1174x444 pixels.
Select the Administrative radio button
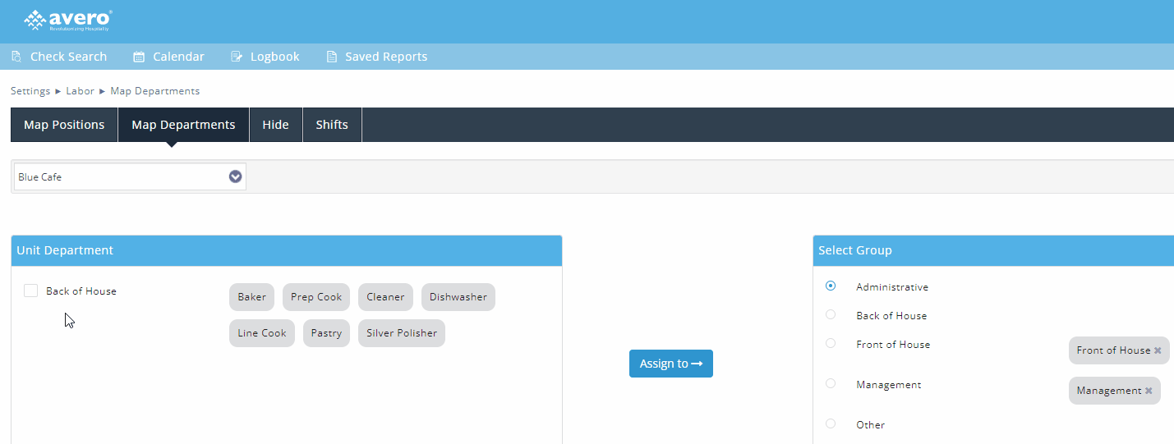[x=831, y=286]
